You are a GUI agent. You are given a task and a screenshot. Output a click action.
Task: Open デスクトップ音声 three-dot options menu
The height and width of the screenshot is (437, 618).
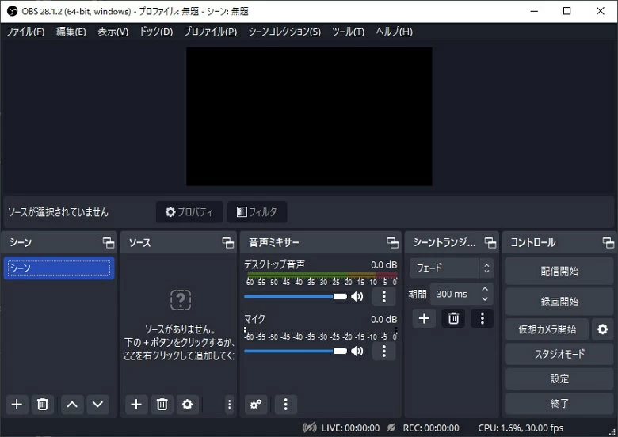click(x=383, y=297)
